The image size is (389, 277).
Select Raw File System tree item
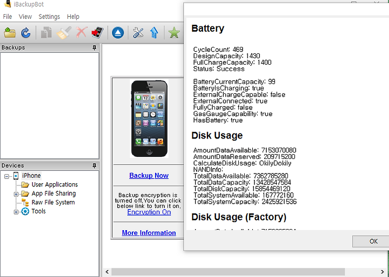pos(53,202)
